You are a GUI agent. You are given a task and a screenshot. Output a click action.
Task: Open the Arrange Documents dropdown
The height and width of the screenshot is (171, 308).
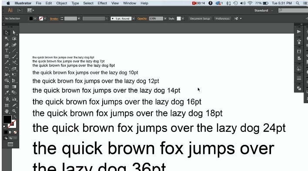[30, 10]
